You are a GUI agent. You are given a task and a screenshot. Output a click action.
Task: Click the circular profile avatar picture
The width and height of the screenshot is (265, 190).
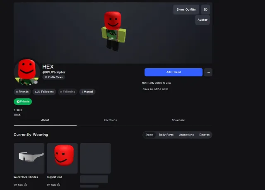tap(26, 72)
